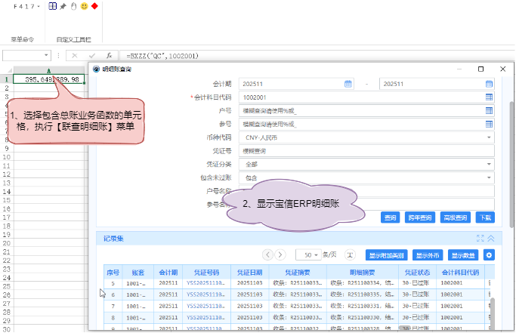Go to previous page of records
The height and width of the screenshot is (333, 516).
(x=267, y=255)
